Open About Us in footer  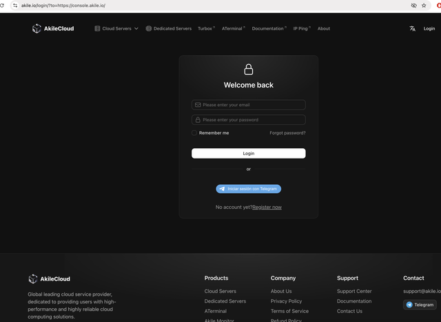(281, 291)
